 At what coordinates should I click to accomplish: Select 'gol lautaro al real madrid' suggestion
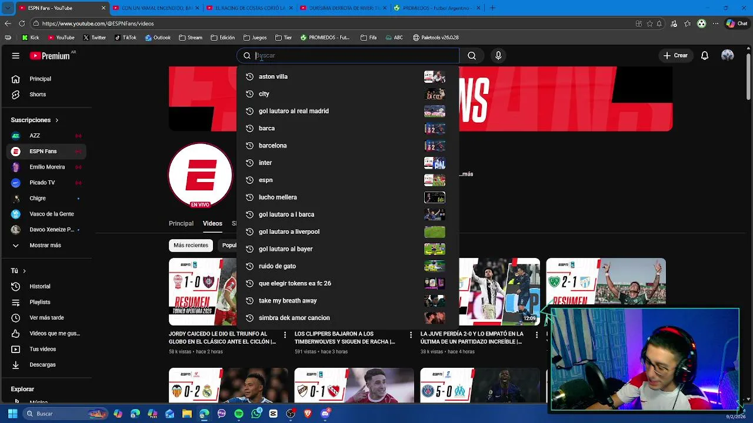coord(348,111)
